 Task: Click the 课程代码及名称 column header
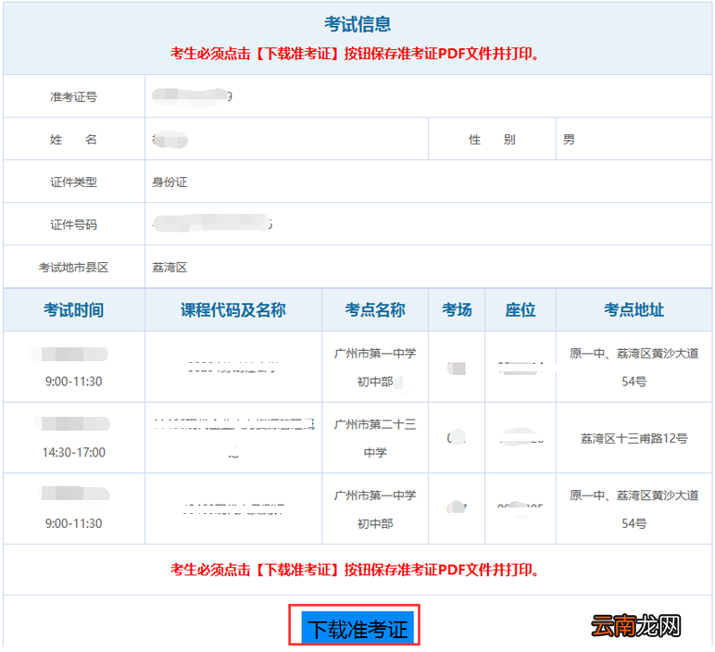[233, 310]
